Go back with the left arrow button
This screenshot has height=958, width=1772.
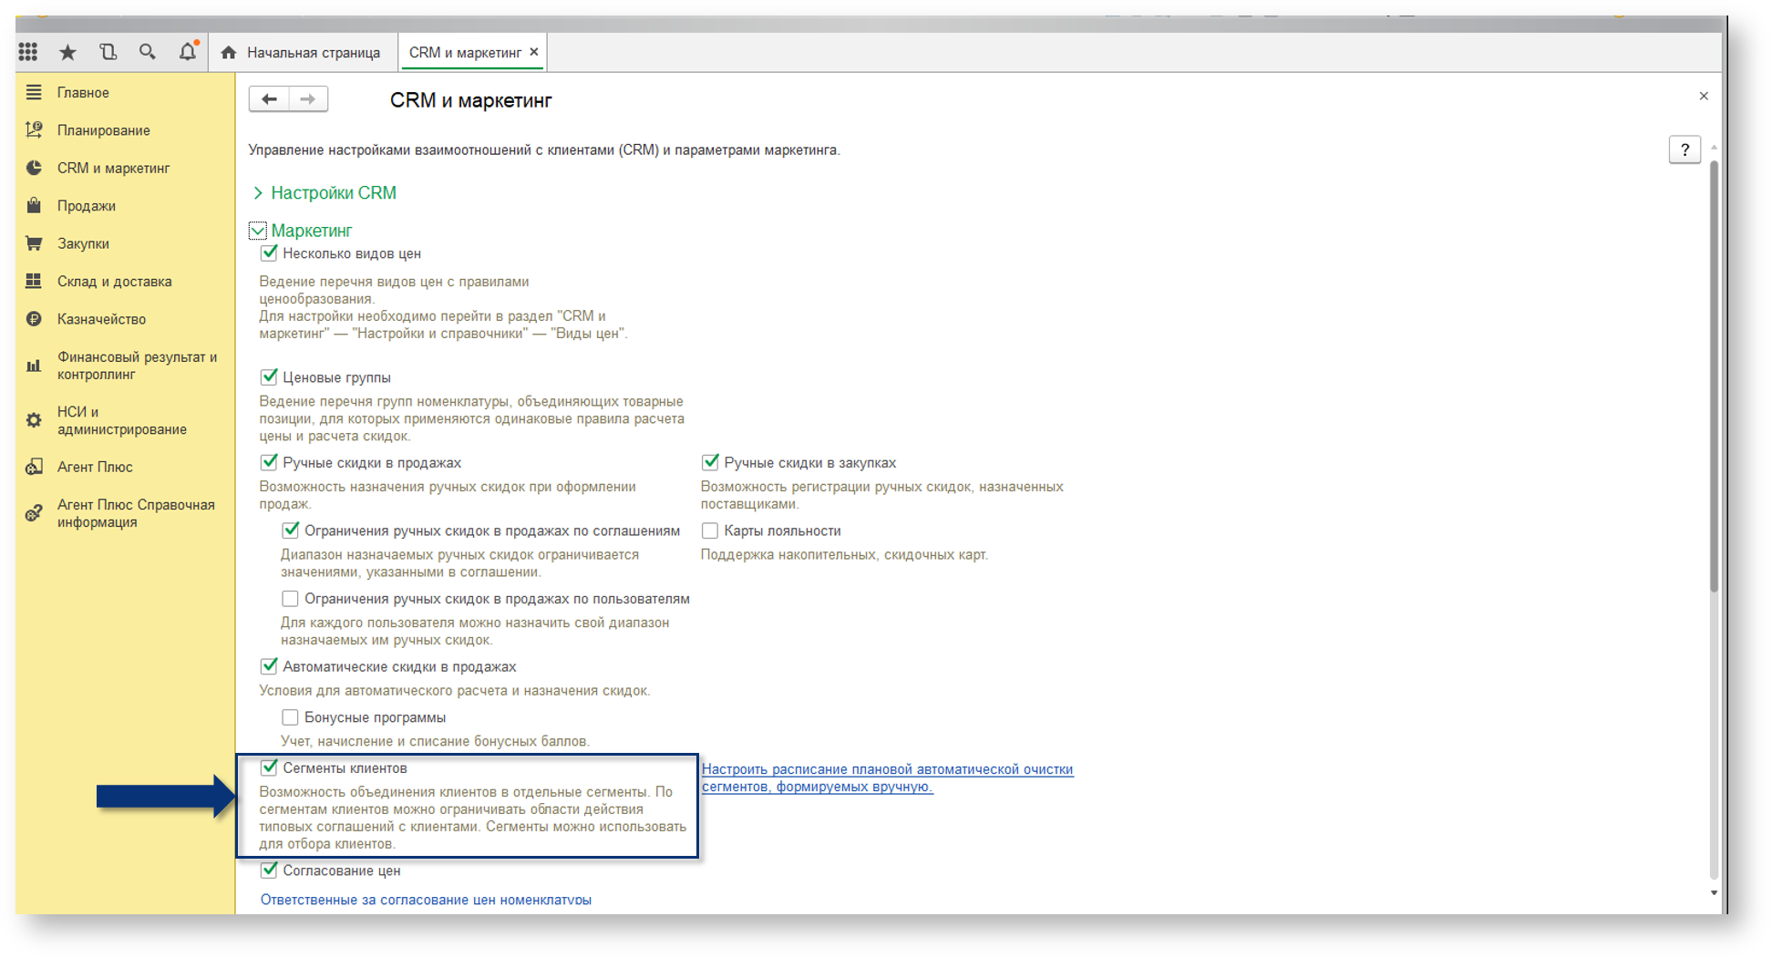(269, 98)
